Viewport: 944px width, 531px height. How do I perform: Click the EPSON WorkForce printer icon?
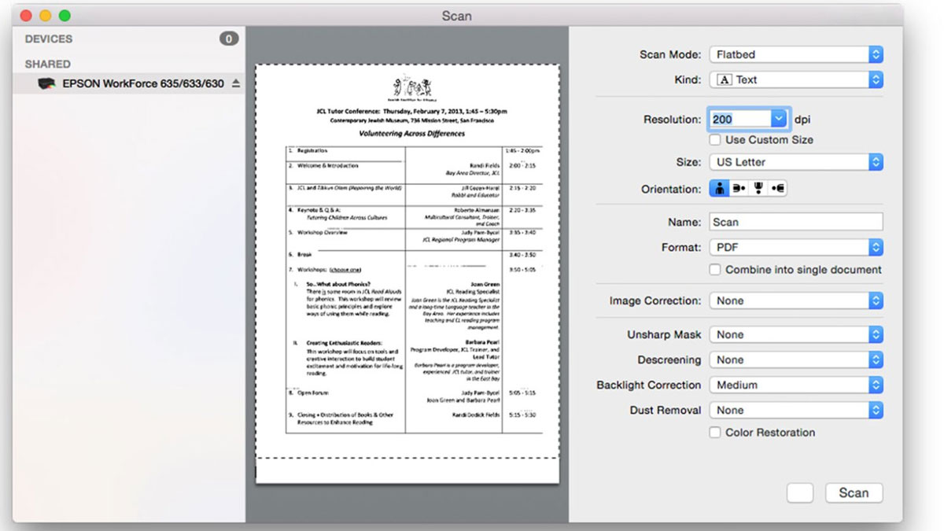tap(47, 83)
